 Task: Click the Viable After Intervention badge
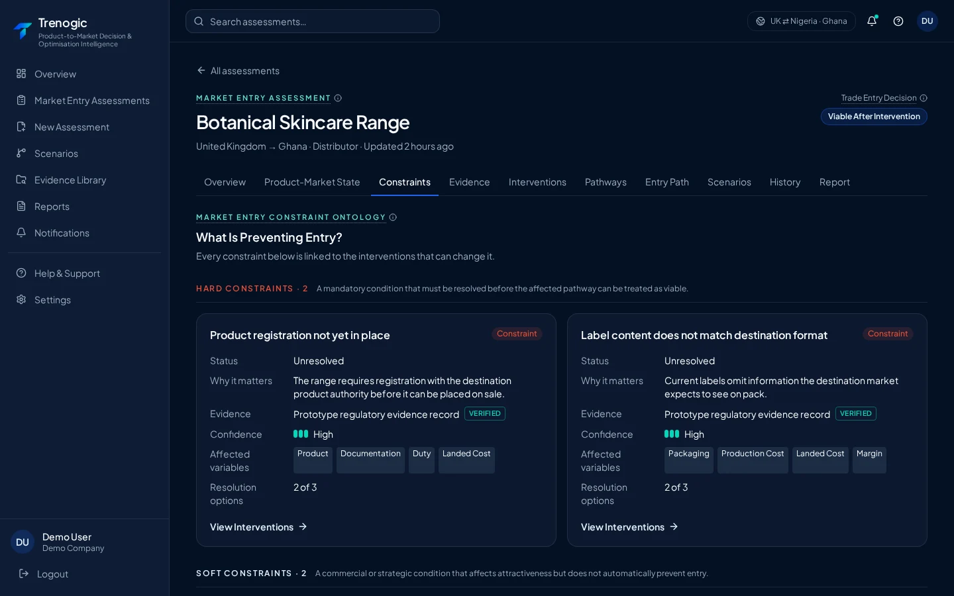[x=874, y=117]
